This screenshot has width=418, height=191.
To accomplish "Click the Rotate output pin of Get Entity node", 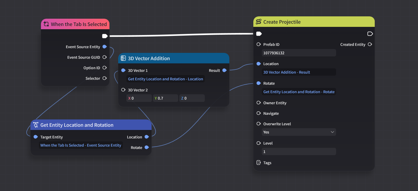I will (x=147, y=147).
